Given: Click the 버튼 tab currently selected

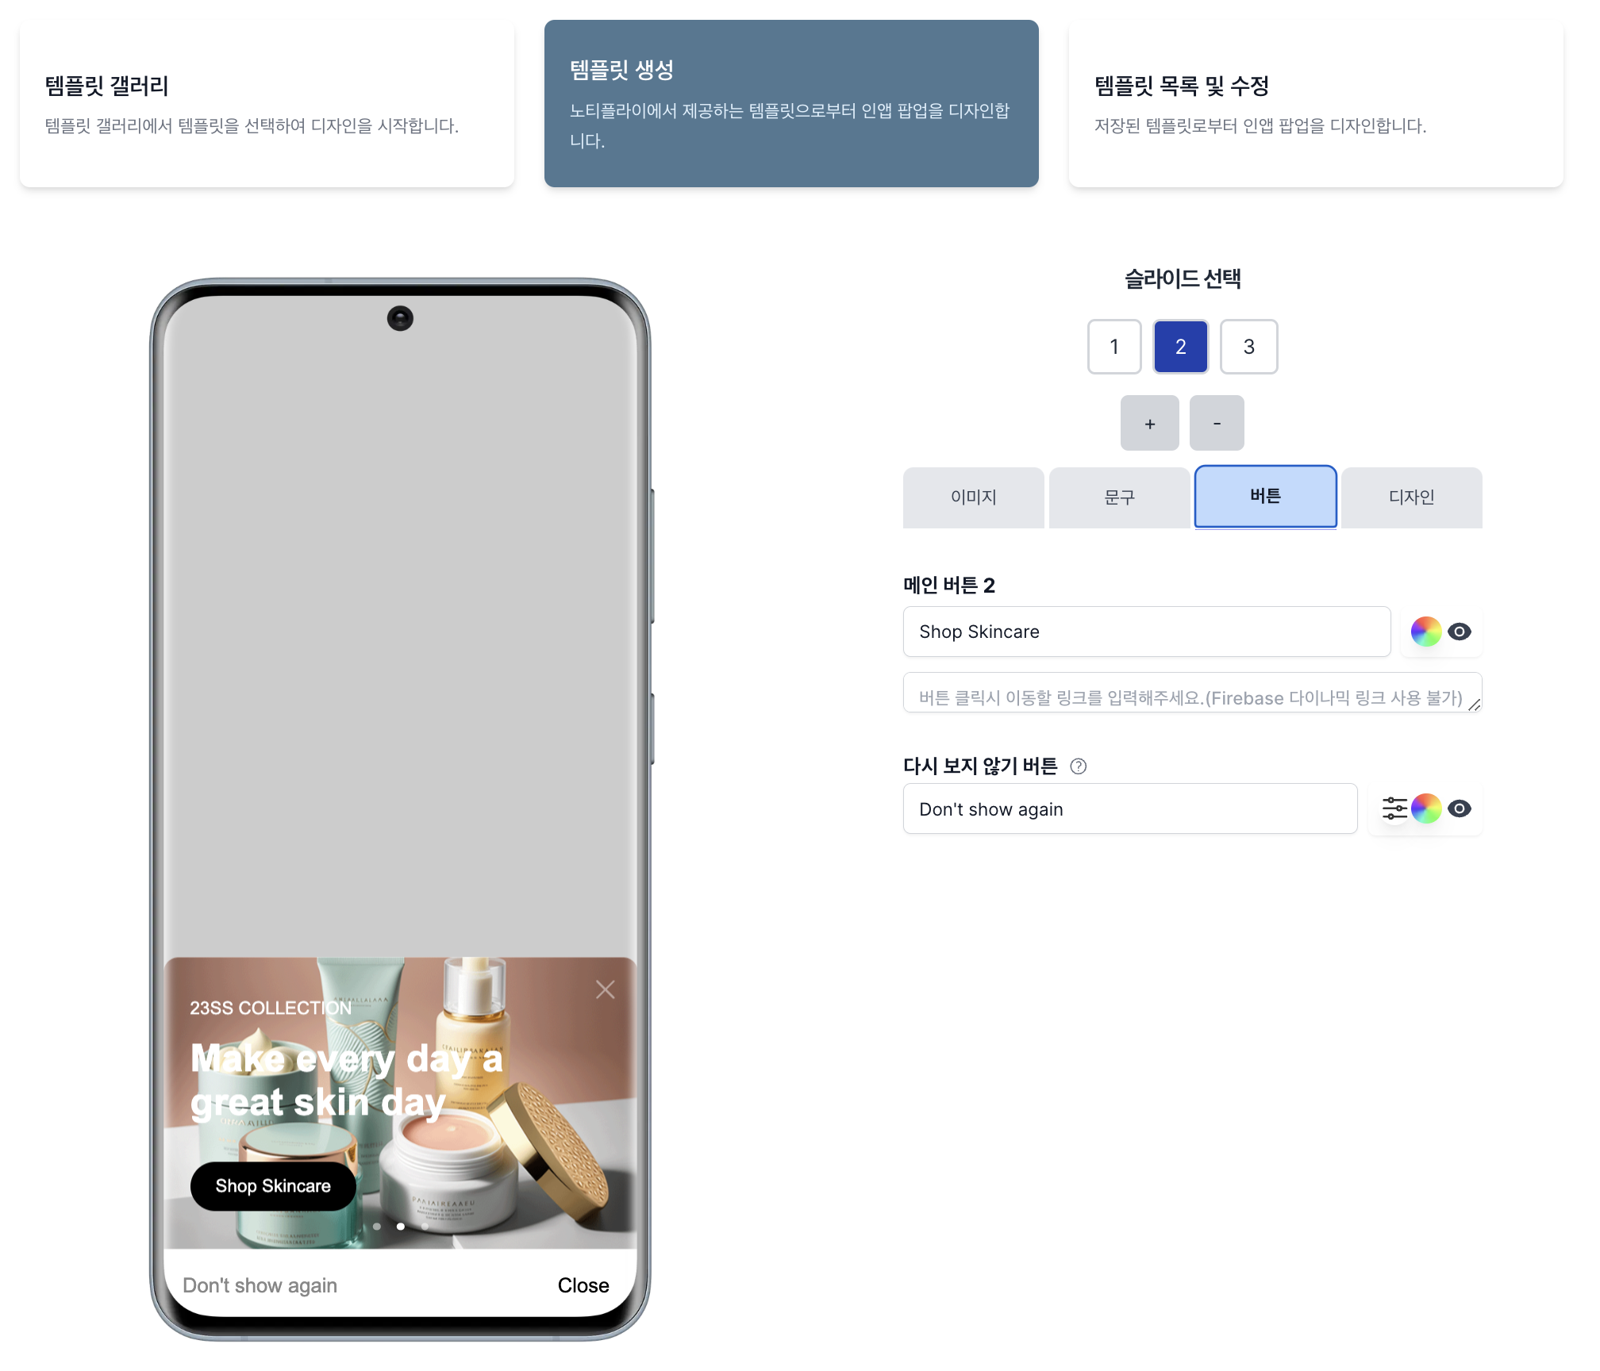Looking at the screenshot, I should coord(1264,495).
